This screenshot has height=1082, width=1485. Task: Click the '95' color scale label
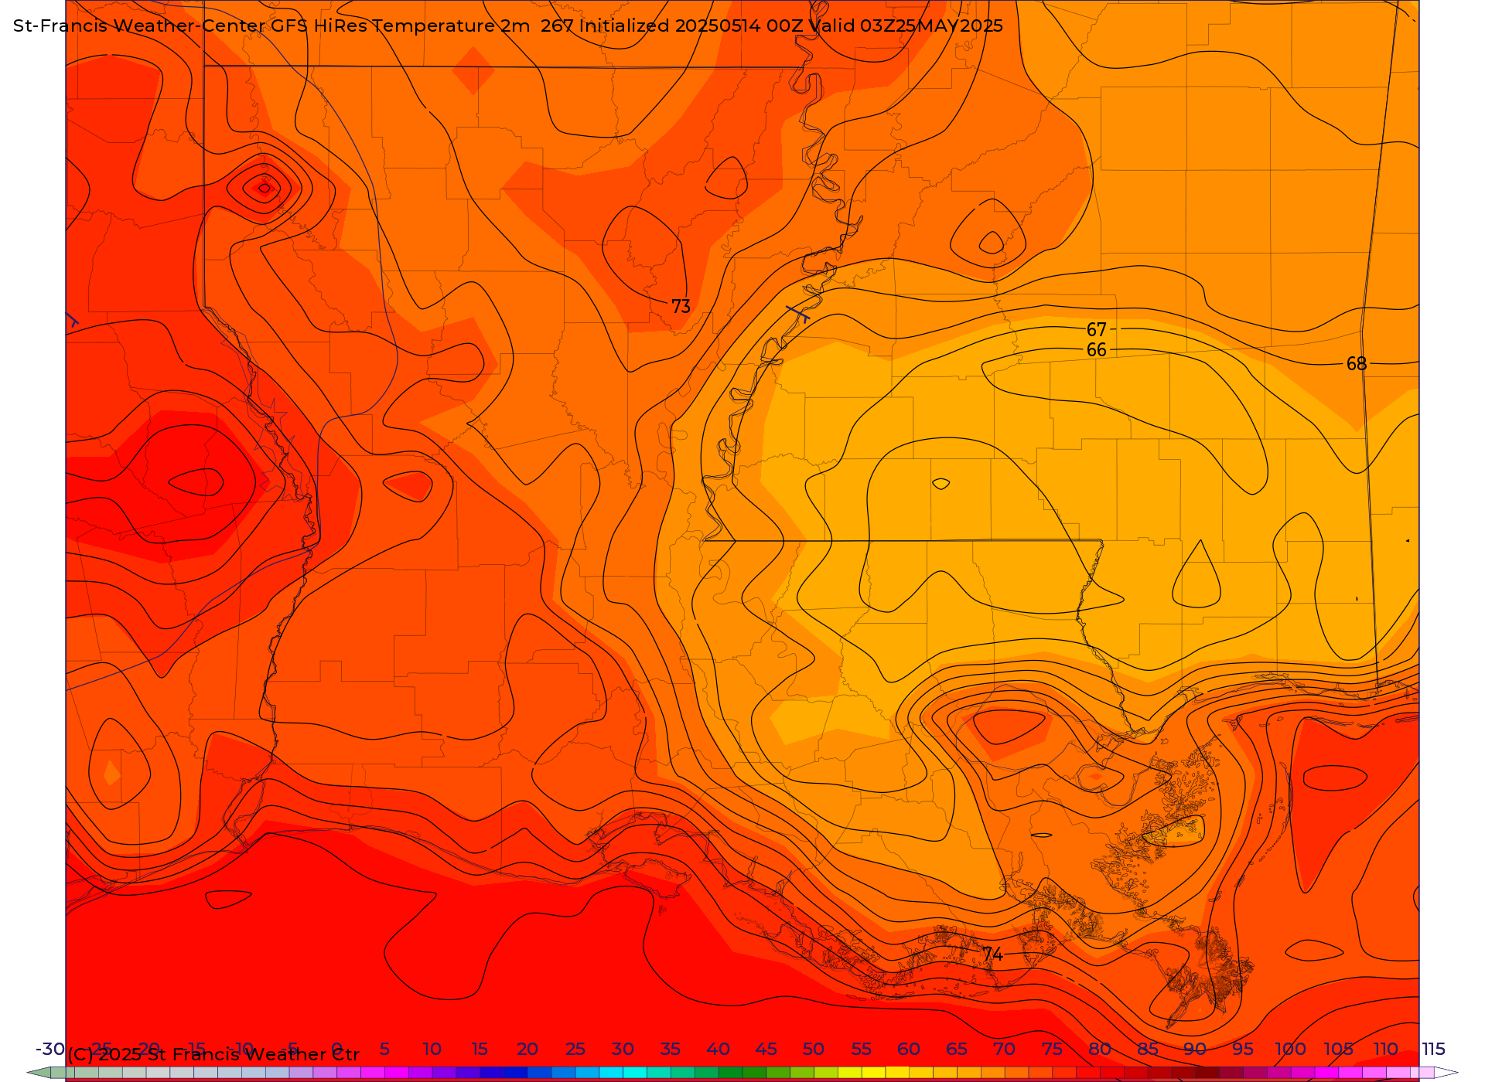1243,1049
